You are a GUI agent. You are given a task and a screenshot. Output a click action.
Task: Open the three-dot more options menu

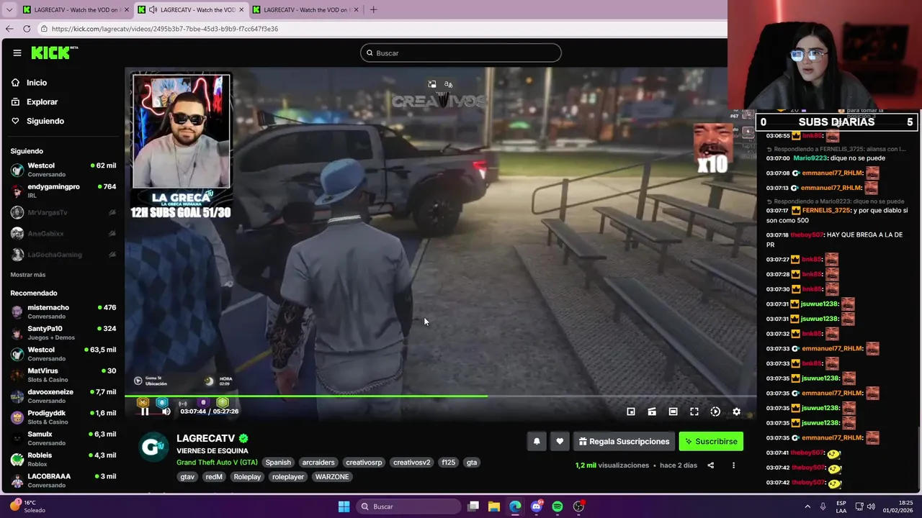click(x=733, y=465)
